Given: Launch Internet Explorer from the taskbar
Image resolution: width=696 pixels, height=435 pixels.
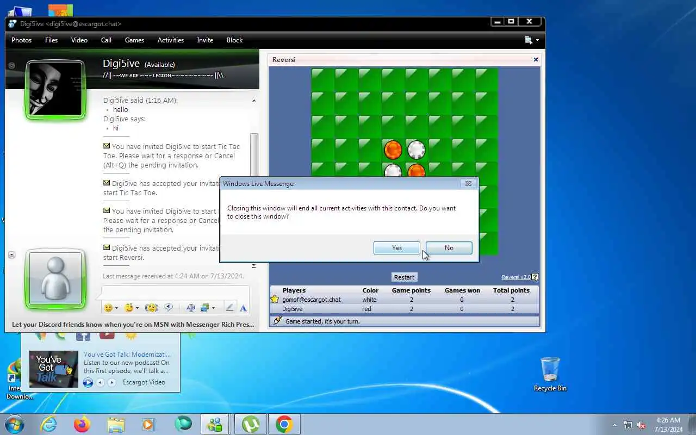Looking at the screenshot, I should 49,424.
